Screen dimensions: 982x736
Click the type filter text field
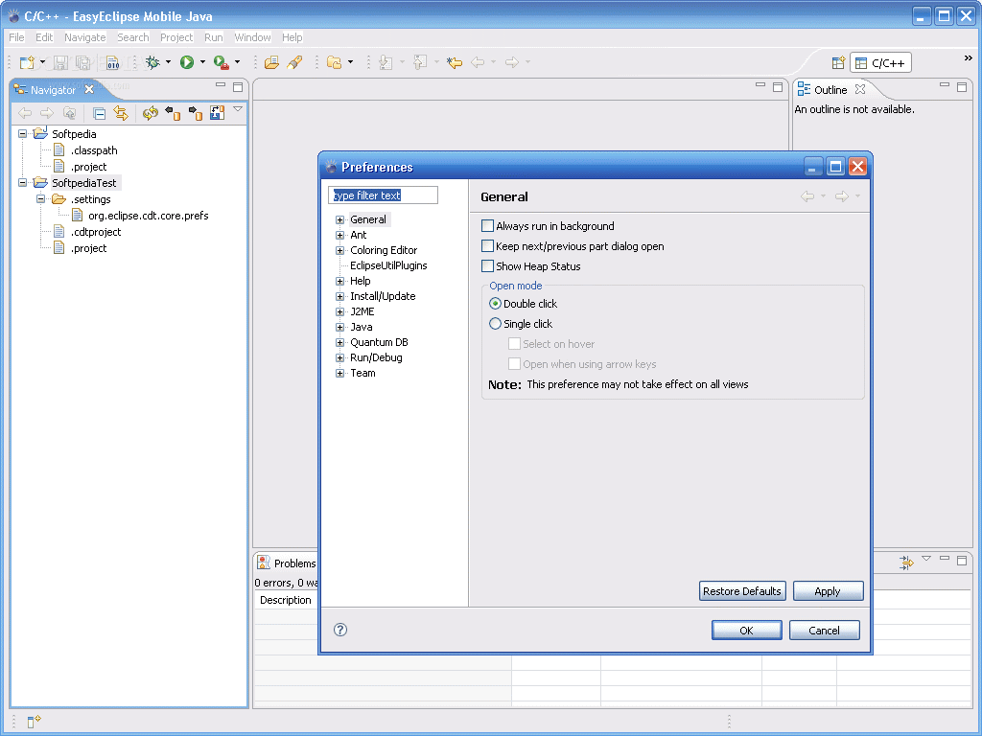coord(383,195)
